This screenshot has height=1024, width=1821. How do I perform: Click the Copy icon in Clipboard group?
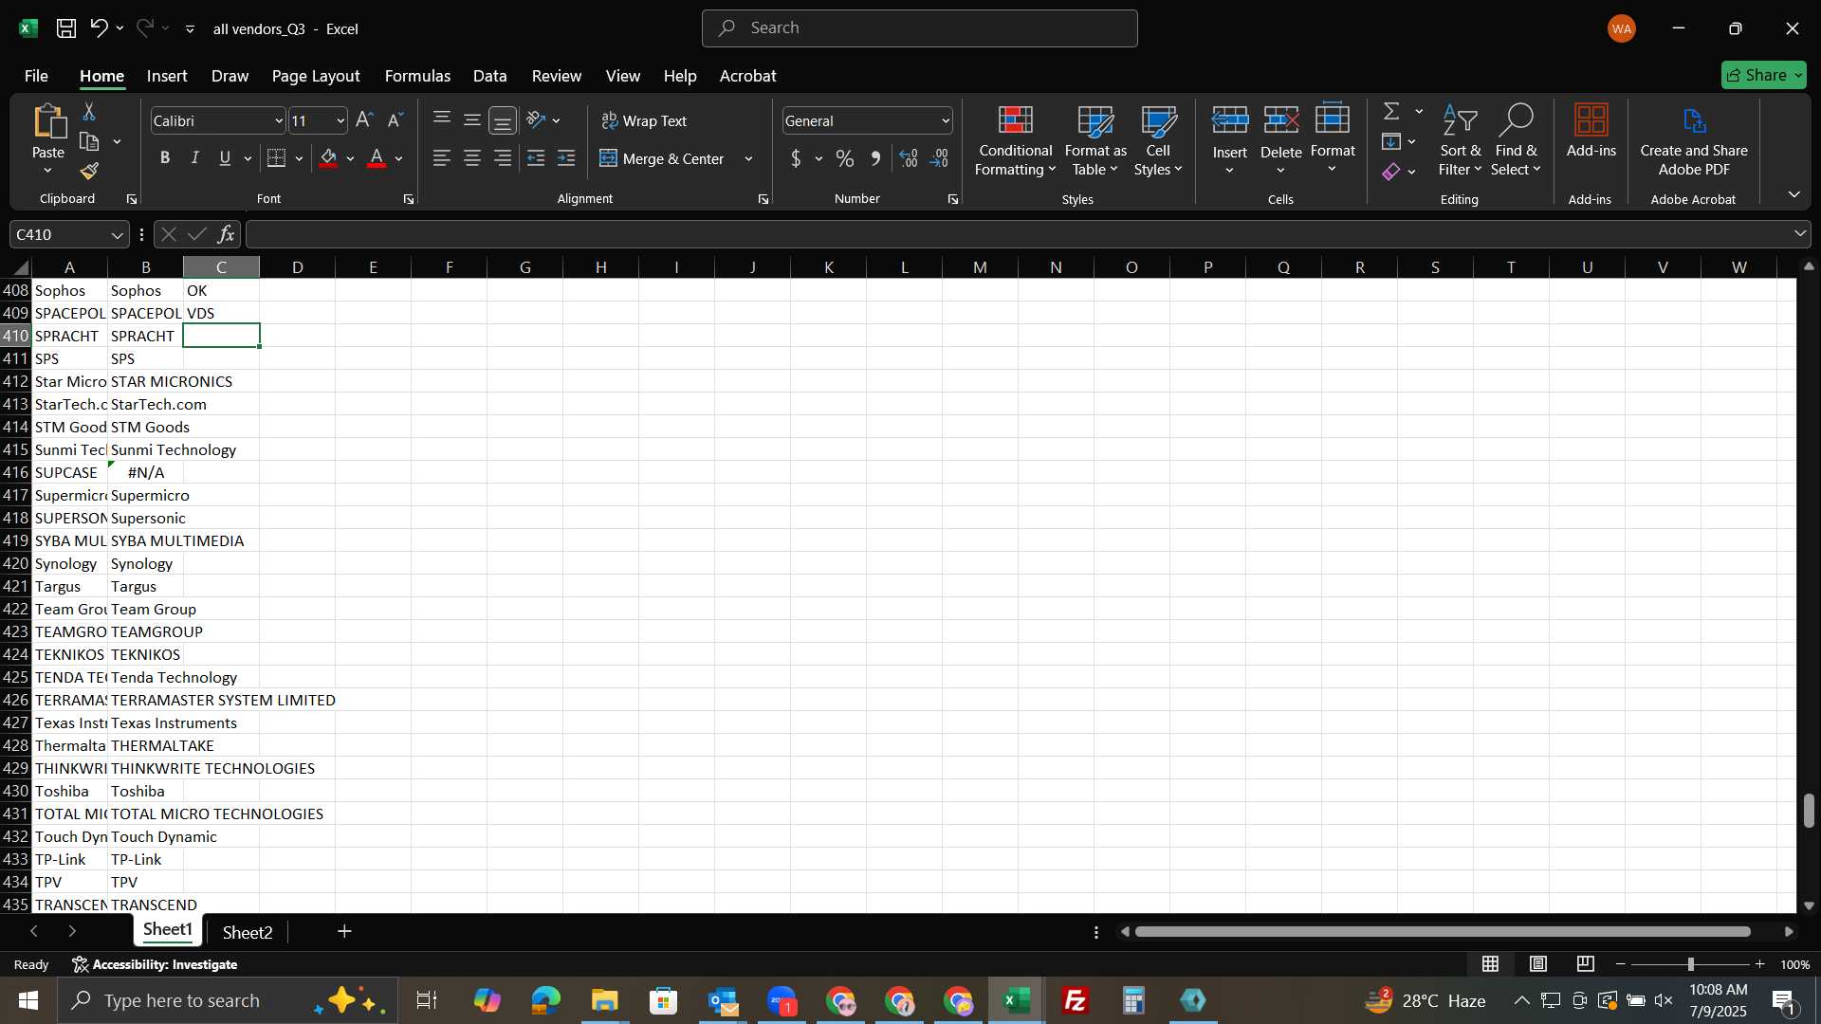[90, 142]
